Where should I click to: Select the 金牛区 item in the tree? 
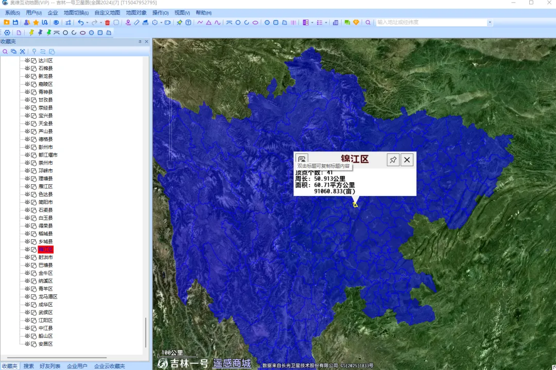(x=46, y=273)
